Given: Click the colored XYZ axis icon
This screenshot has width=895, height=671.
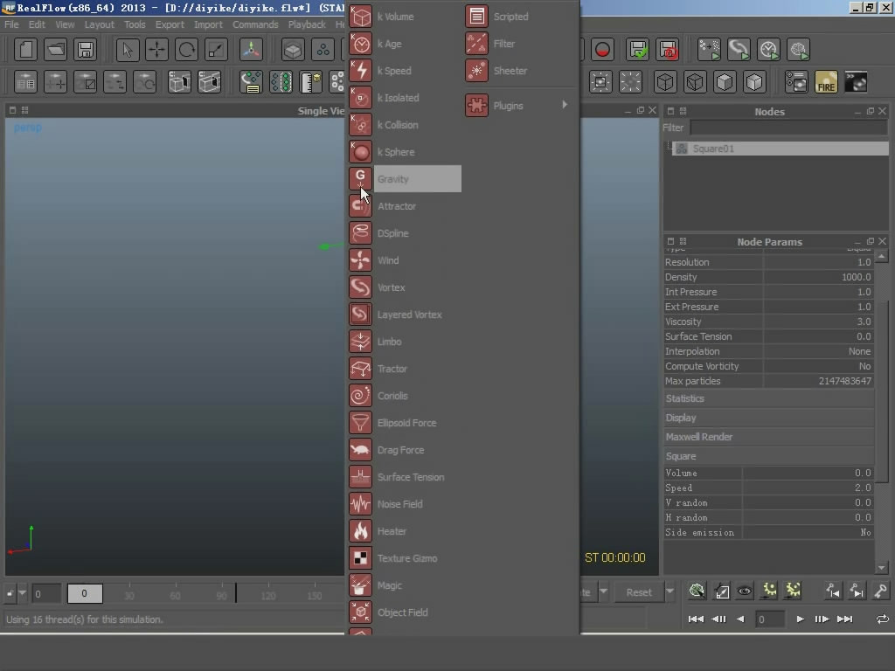Looking at the screenshot, I should click(x=251, y=50).
